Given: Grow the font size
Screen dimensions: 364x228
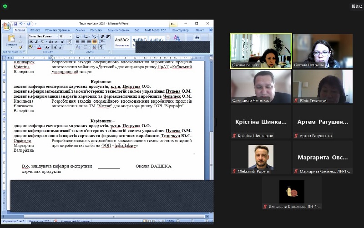Looking at the screenshot, I should click(55, 47).
